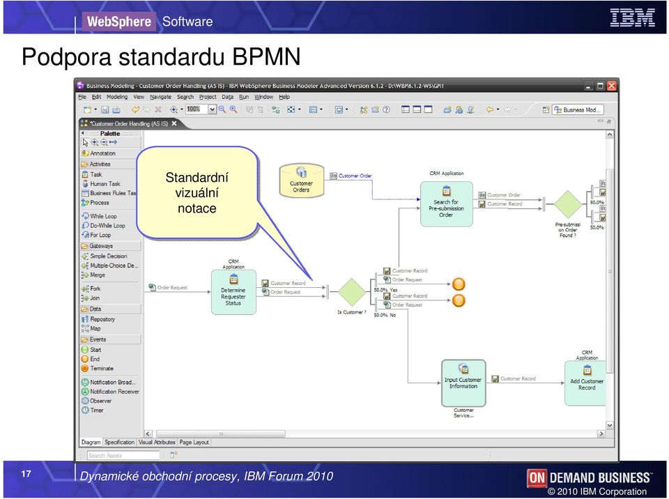The height and width of the screenshot is (499, 669).
Task: Select the Map palette item
Action: coord(91,329)
